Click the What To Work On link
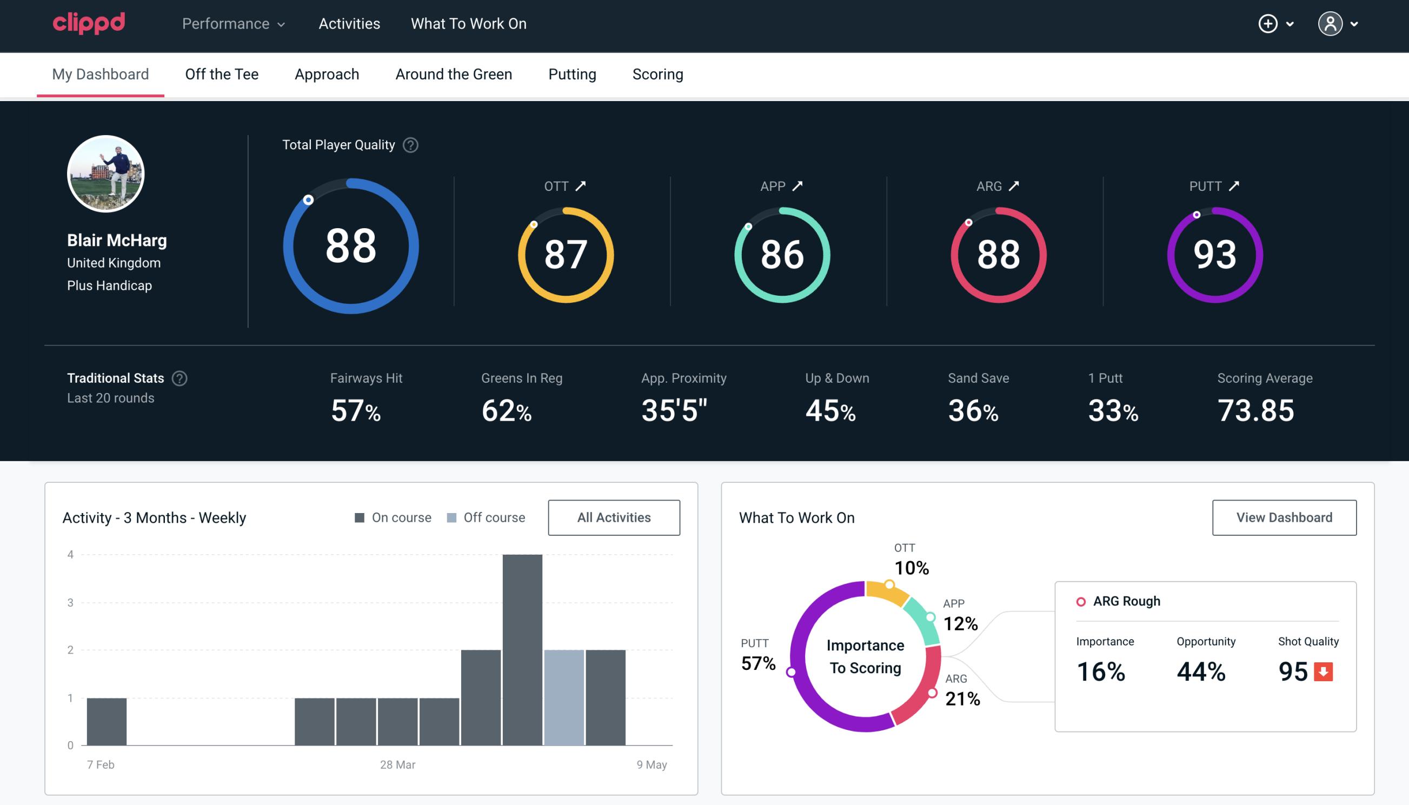The width and height of the screenshot is (1409, 805). tap(468, 24)
